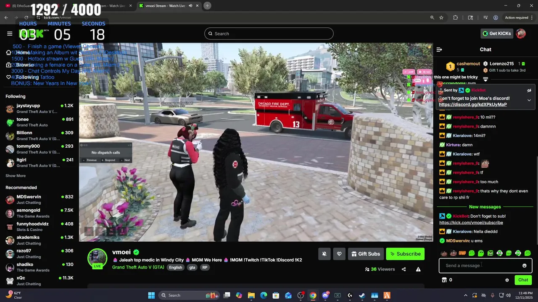
Task: Jump to New messages in chat
Action: (x=485, y=207)
